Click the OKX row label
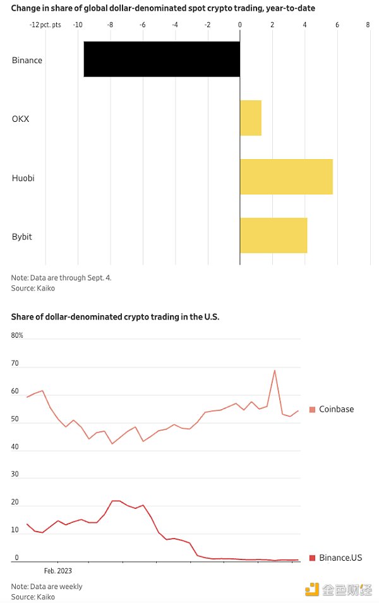This screenshot has width=379, height=603. pyautogui.click(x=20, y=119)
